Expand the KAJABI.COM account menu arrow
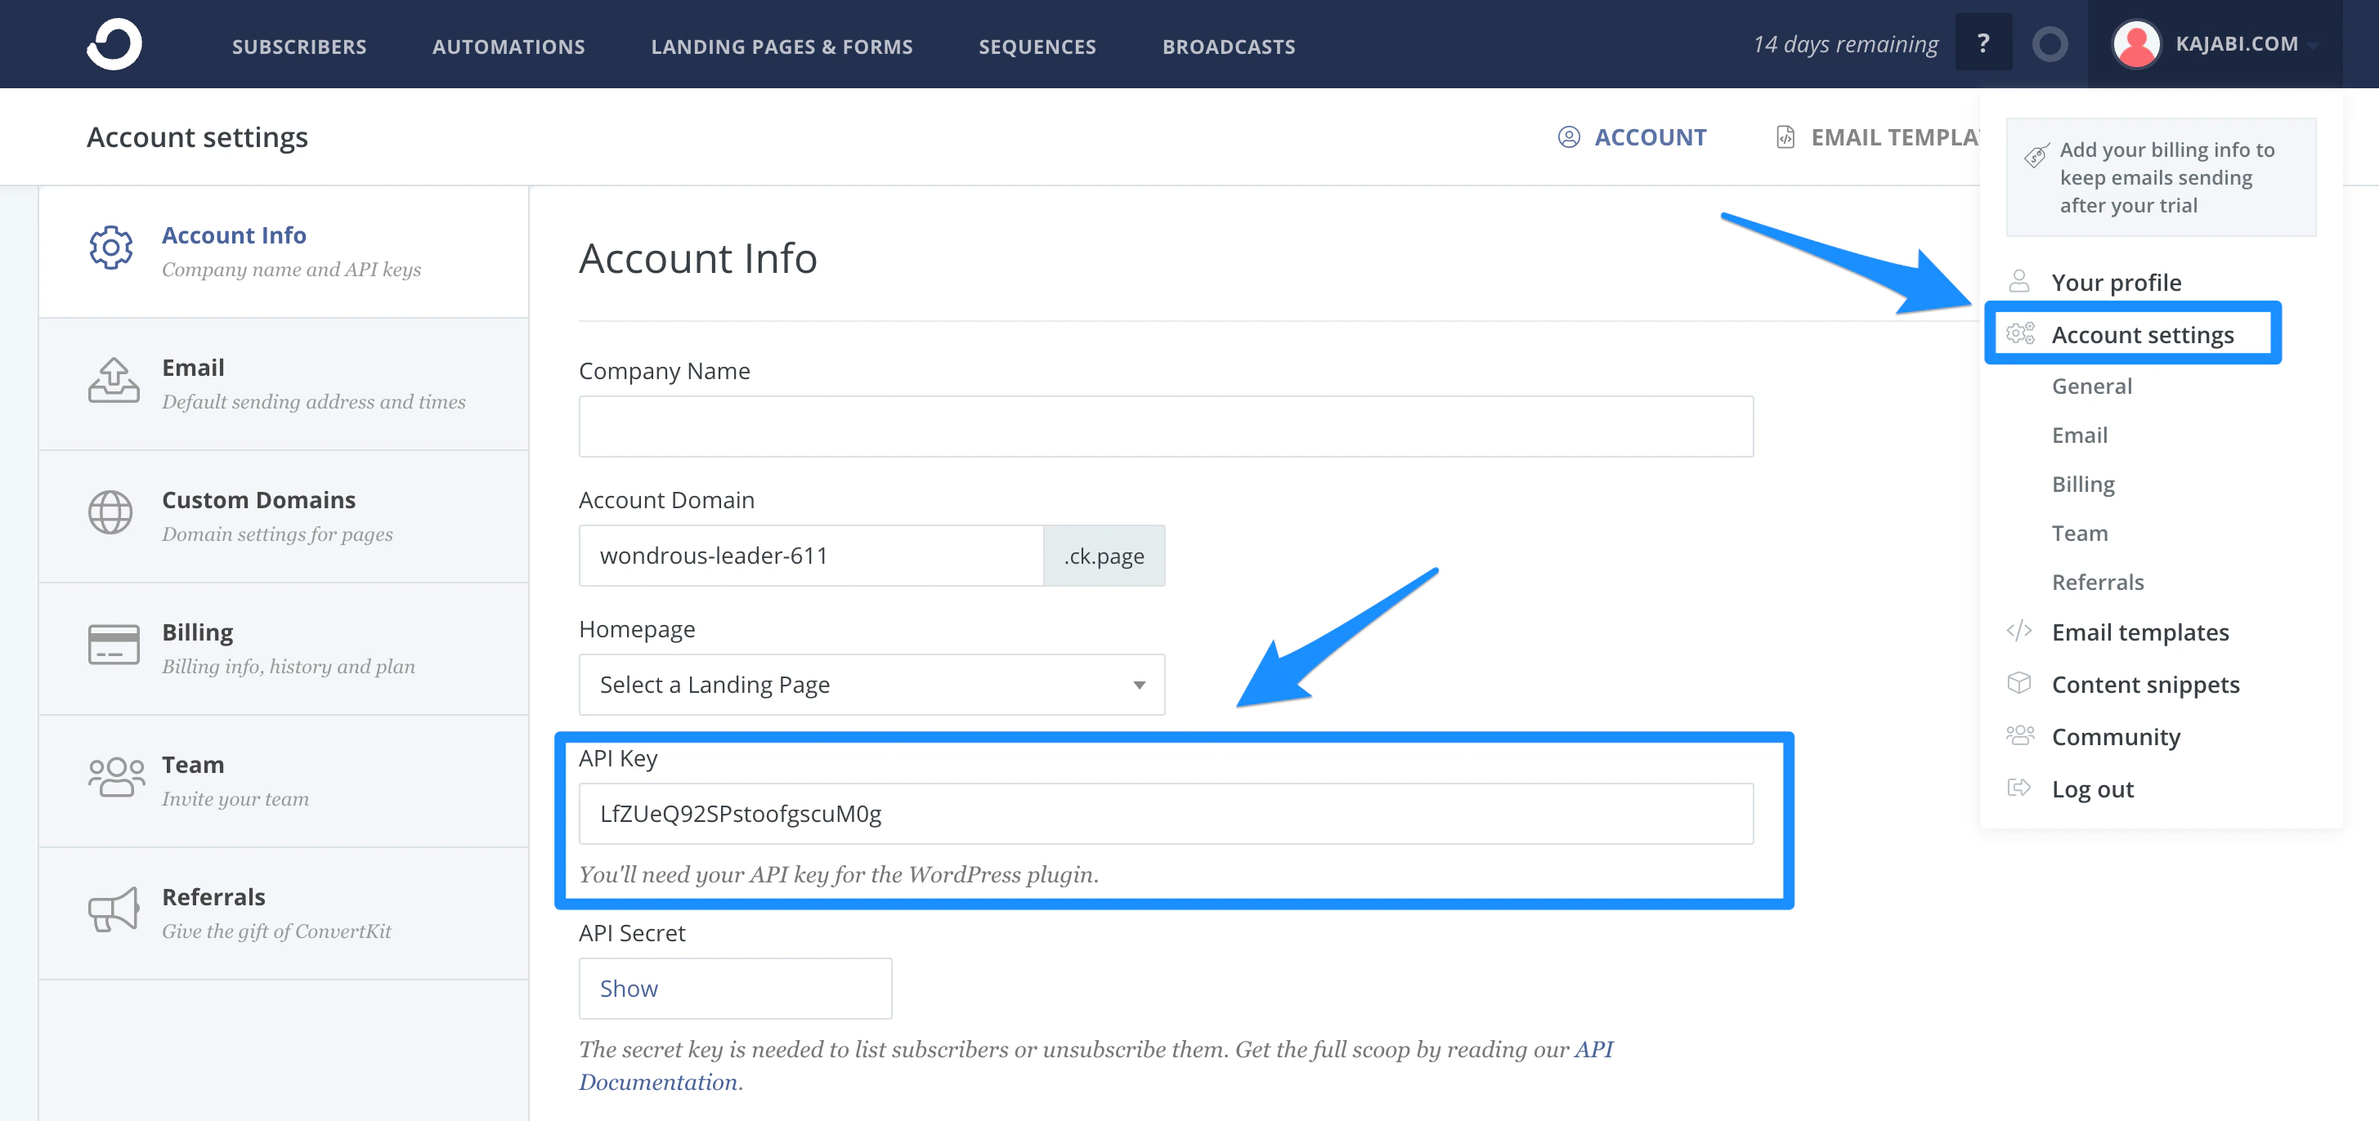Screen dimensions: 2379x1121 tap(2312, 46)
